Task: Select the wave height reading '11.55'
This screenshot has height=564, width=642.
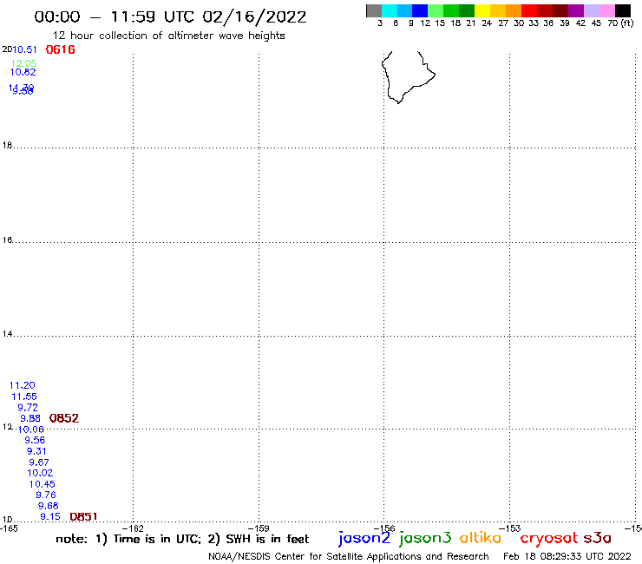Action: 24,397
